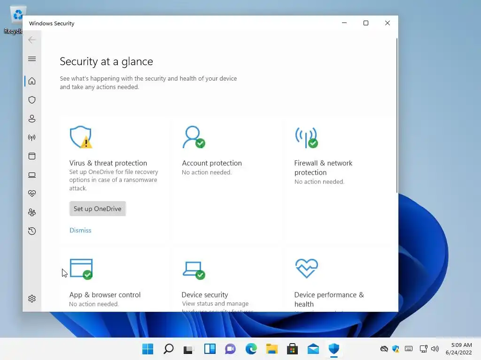Image resolution: width=481 pixels, height=360 pixels.
Task: Click Windows Security taskbar shield icon
Action: (334, 349)
